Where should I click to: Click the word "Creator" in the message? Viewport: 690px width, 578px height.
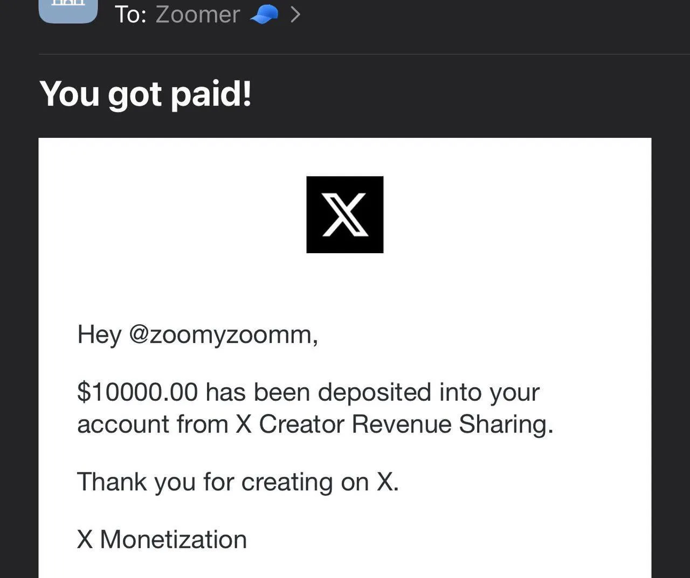coord(301,424)
